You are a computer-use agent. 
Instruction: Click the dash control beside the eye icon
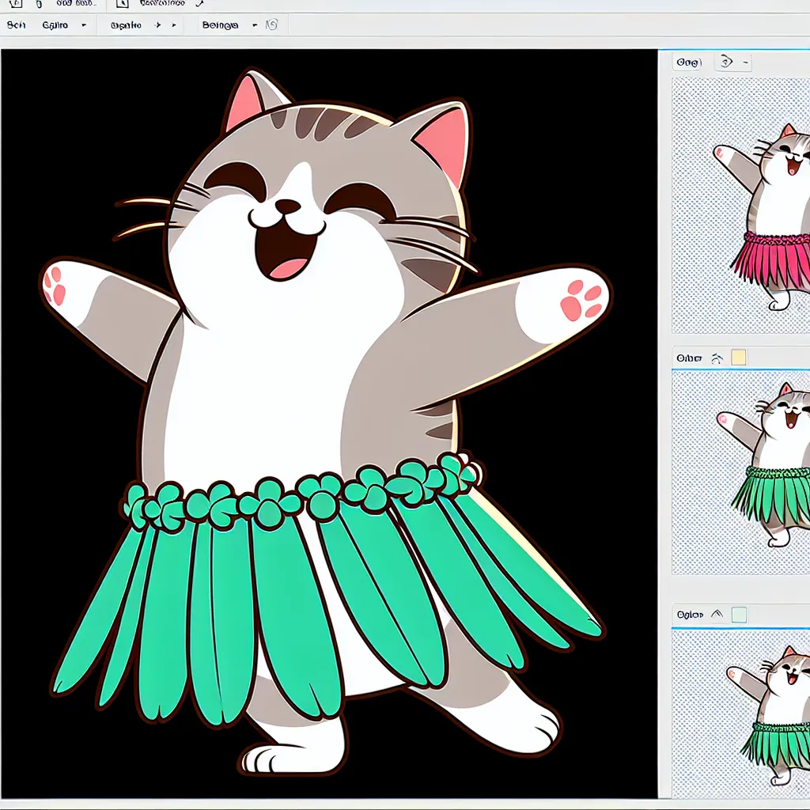(x=745, y=62)
